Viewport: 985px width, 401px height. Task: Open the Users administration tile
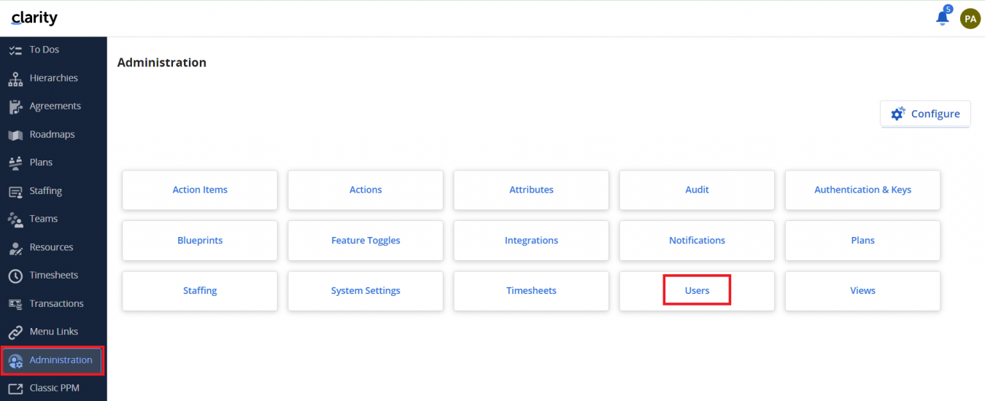tap(697, 291)
